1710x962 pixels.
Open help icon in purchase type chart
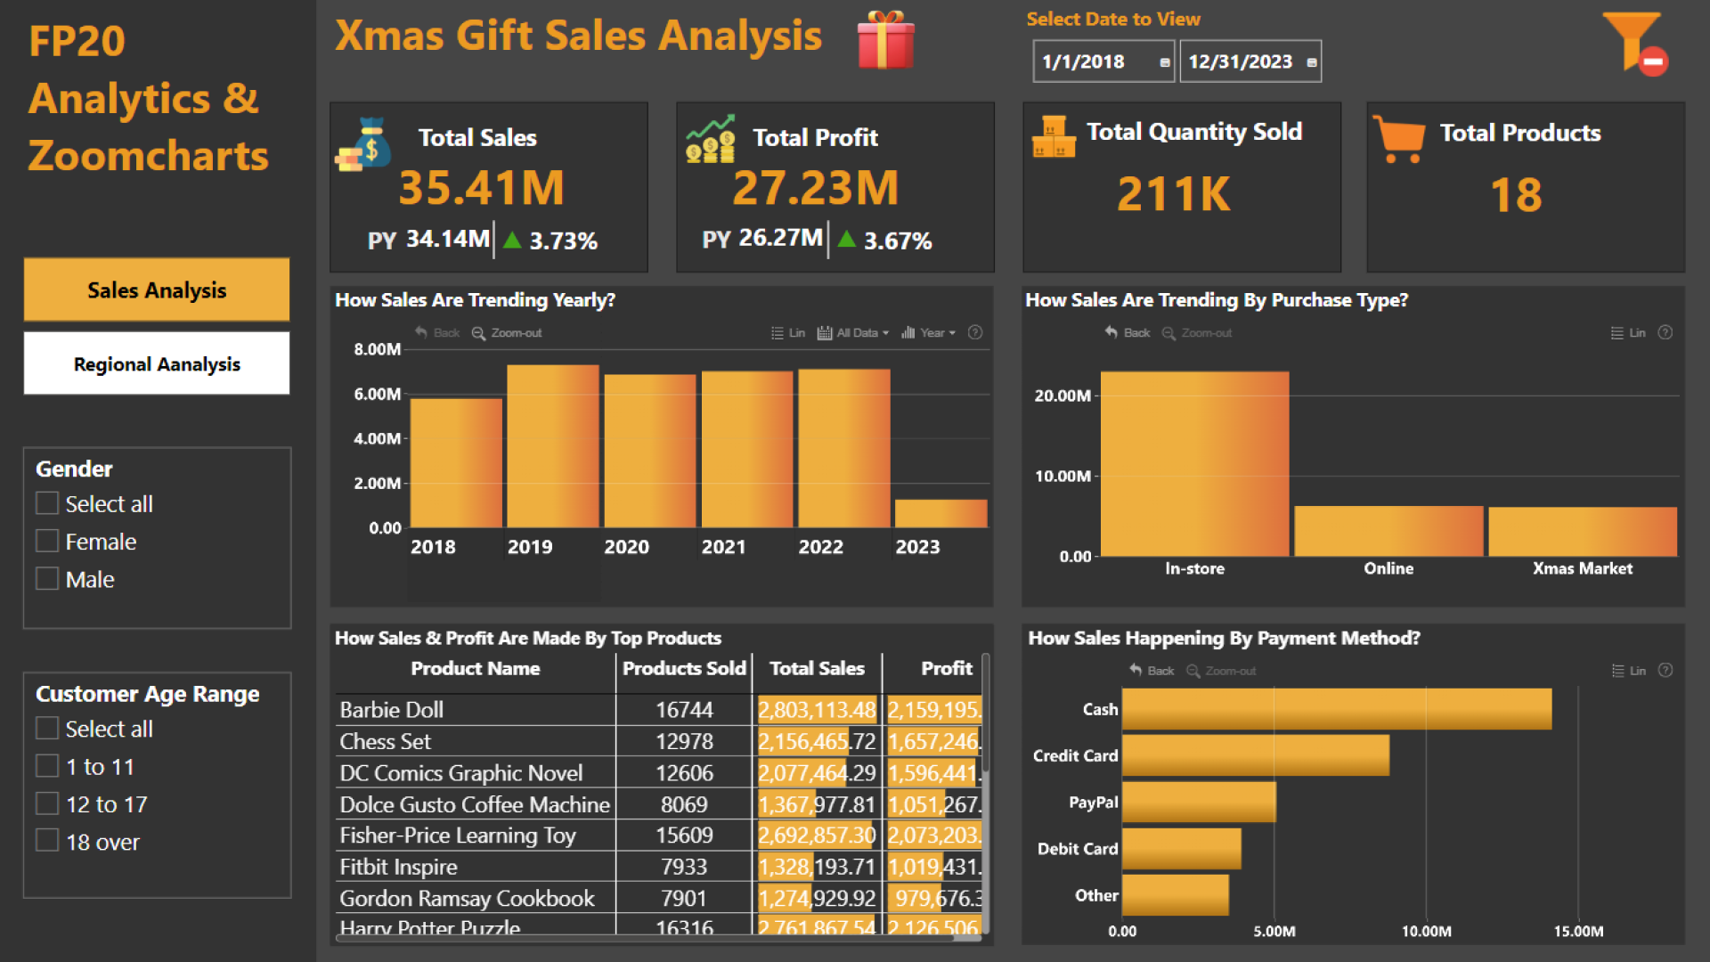tap(1665, 332)
